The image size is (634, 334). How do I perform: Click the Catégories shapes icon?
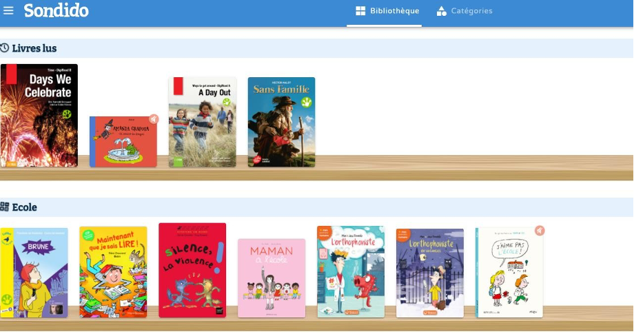tap(442, 11)
